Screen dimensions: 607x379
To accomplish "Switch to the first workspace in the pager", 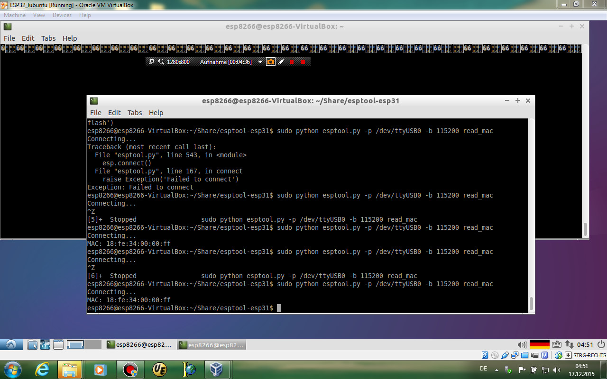I will tap(75, 344).
